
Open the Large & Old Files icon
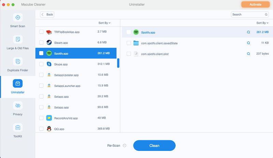[x=18, y=39]
